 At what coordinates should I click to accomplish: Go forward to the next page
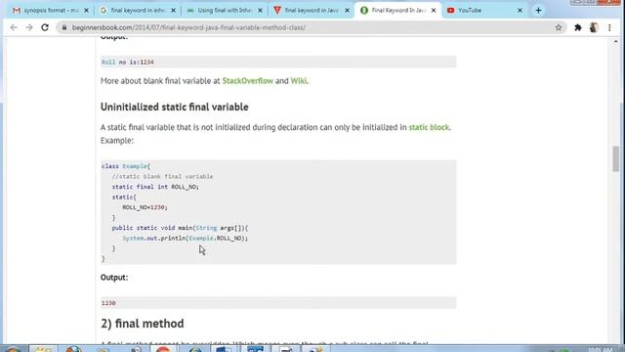point(29,27)
